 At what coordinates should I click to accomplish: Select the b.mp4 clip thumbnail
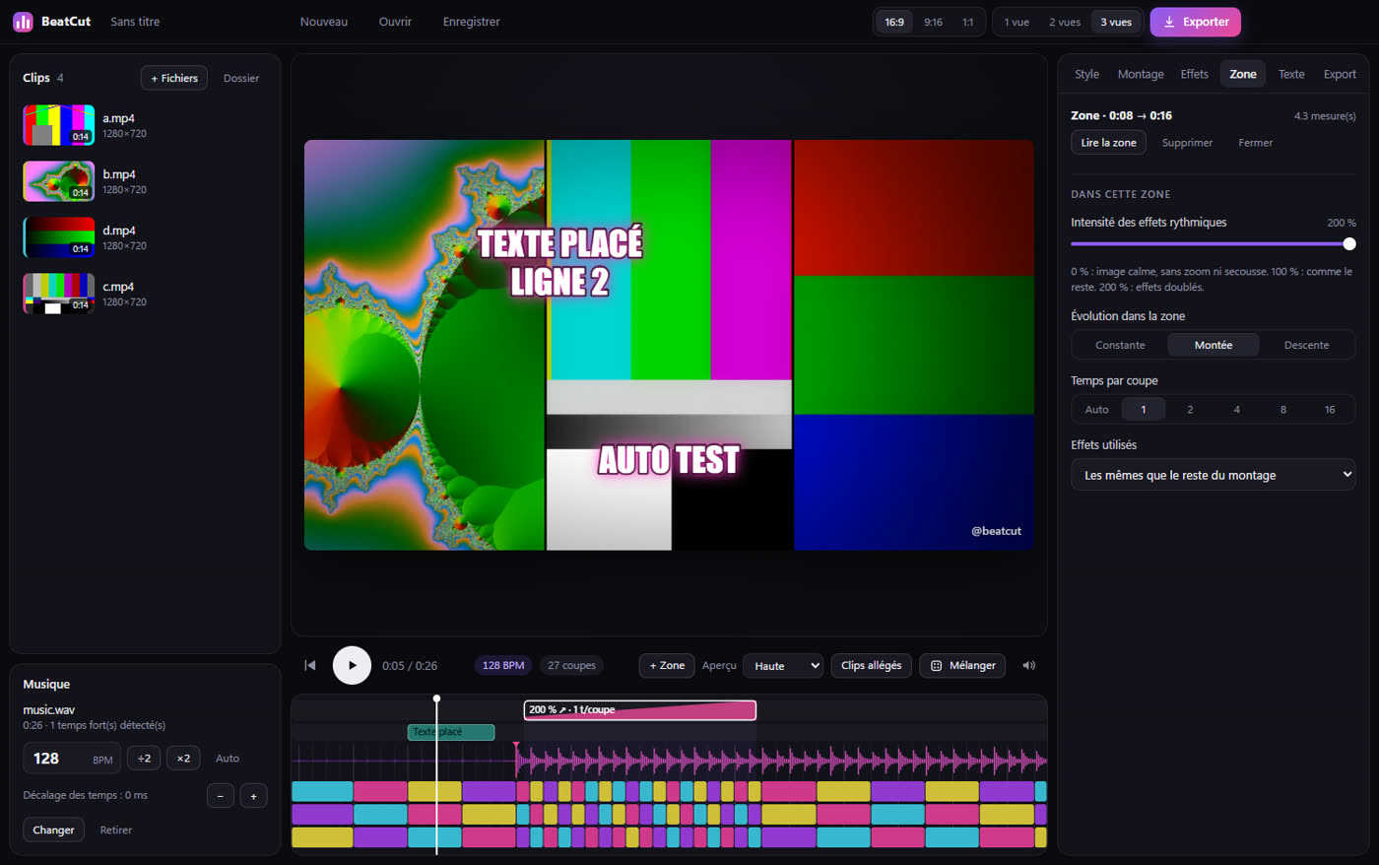pyautogui.click(x=59, y=181)
